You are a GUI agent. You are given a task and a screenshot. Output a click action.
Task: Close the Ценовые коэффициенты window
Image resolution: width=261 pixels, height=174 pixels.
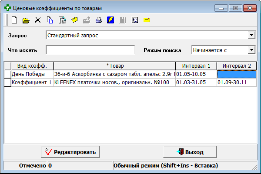[250, 8]
